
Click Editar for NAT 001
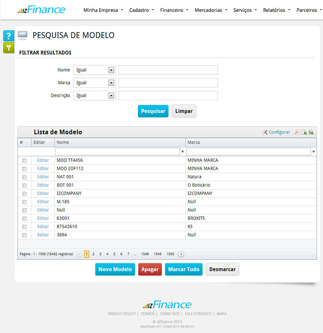[x=43, y=177]
